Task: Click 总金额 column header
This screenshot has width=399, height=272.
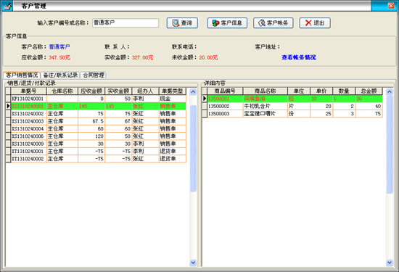Action: [x=369, y=91]
